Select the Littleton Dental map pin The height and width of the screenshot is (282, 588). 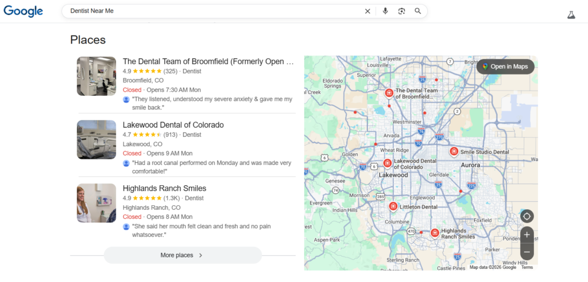pyautogui.click(x=393, y=206)
